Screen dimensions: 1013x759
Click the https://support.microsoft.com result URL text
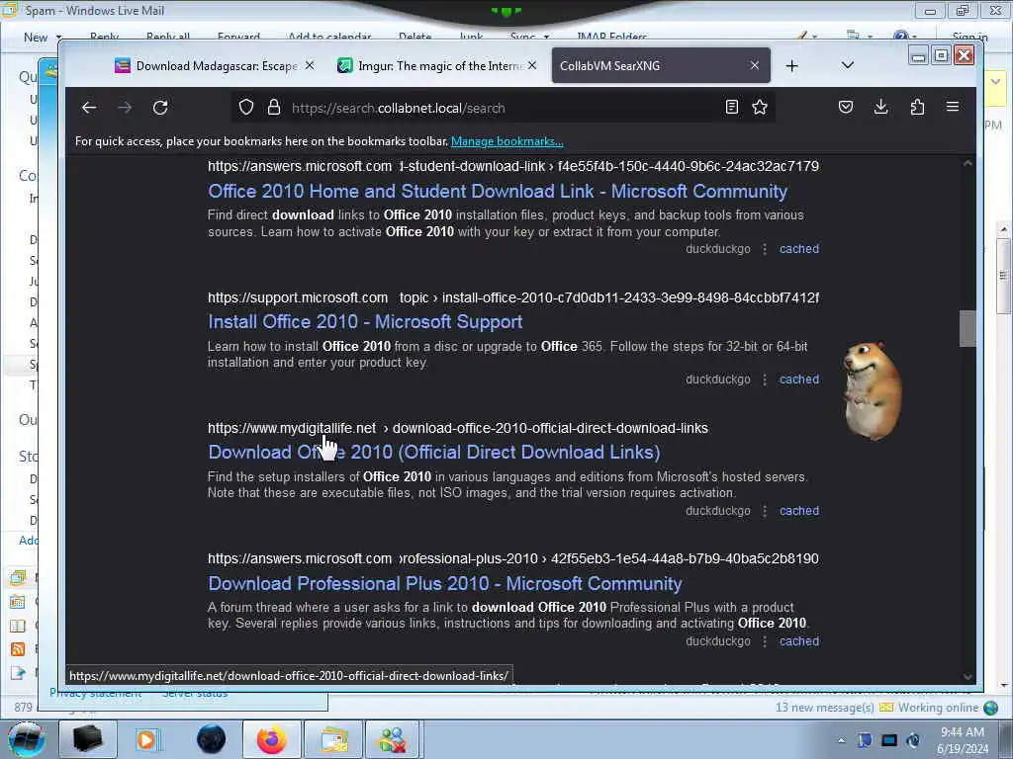[297, 297]
